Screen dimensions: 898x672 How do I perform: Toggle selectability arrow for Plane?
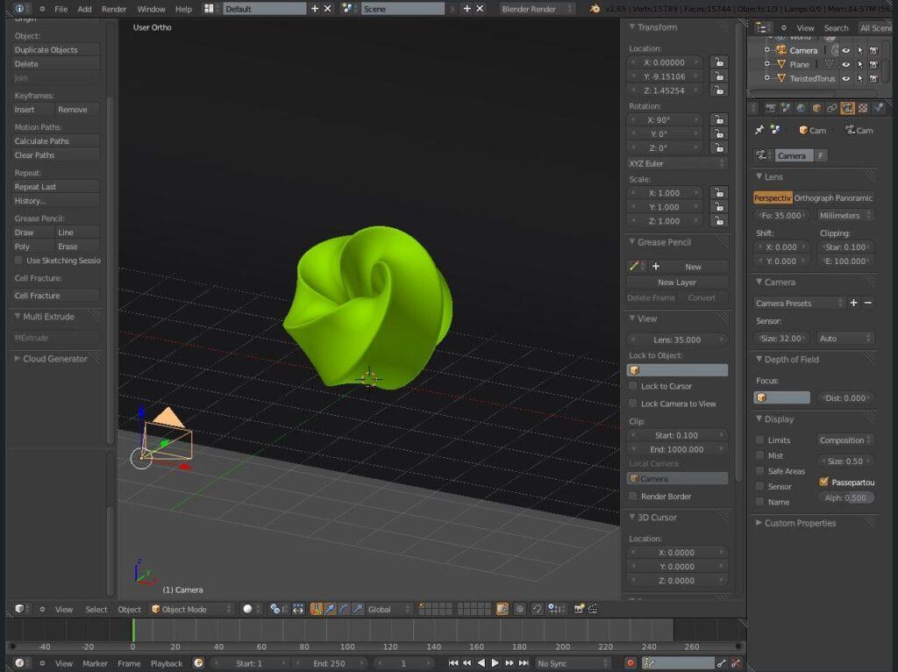coord(859,64)
